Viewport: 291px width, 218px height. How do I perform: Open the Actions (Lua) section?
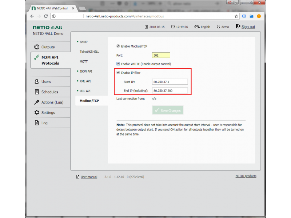tap(51, 102)
